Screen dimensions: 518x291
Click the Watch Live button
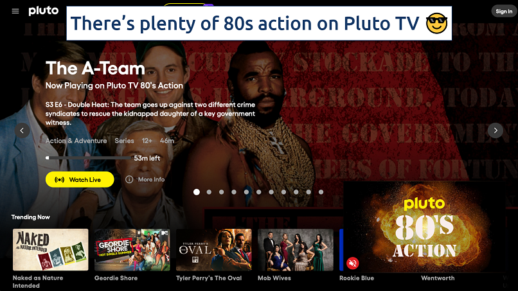(x=80, y=180)
